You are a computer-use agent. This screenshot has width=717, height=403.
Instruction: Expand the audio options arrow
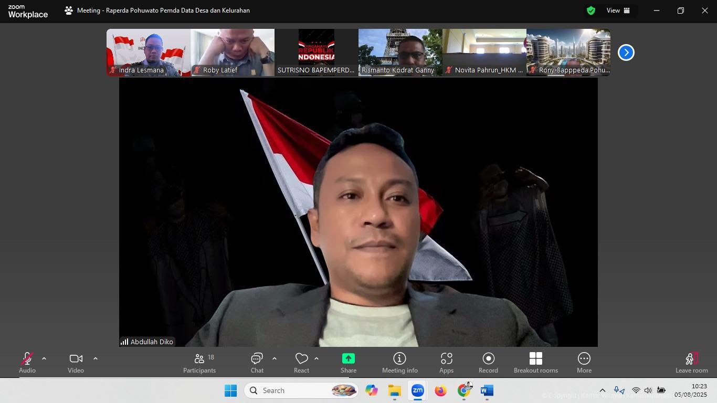tap(44, 359)
